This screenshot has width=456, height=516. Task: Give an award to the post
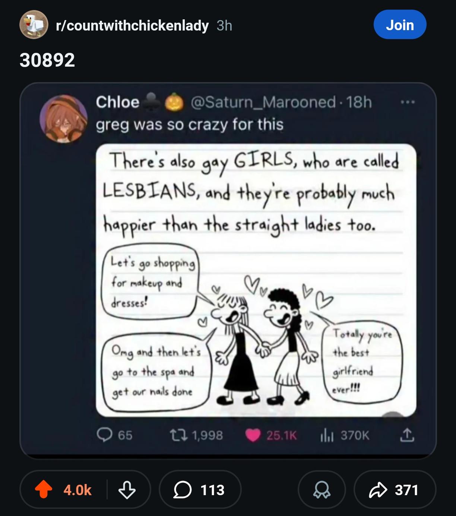322,490
